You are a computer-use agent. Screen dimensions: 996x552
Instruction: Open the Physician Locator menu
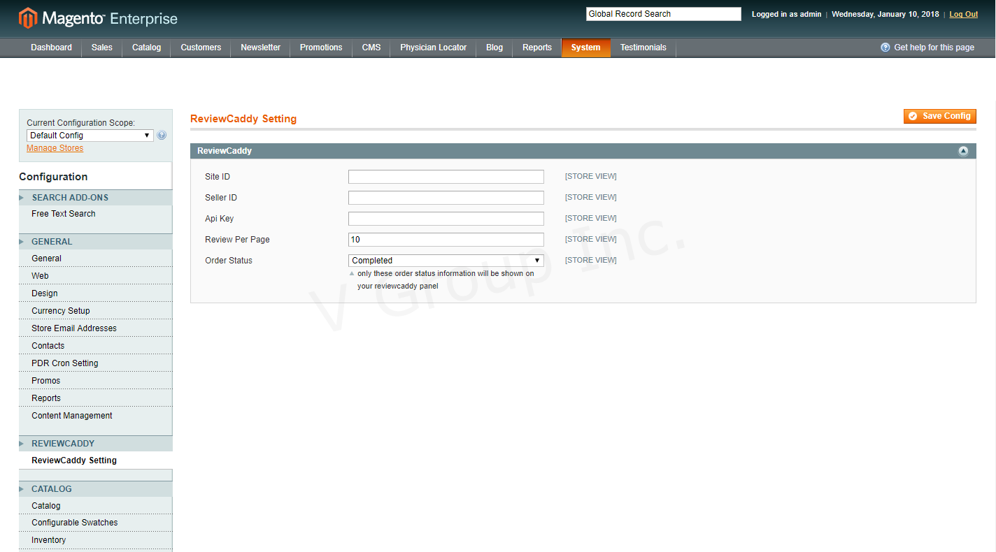pyautogui.click(x=433, y=48)
